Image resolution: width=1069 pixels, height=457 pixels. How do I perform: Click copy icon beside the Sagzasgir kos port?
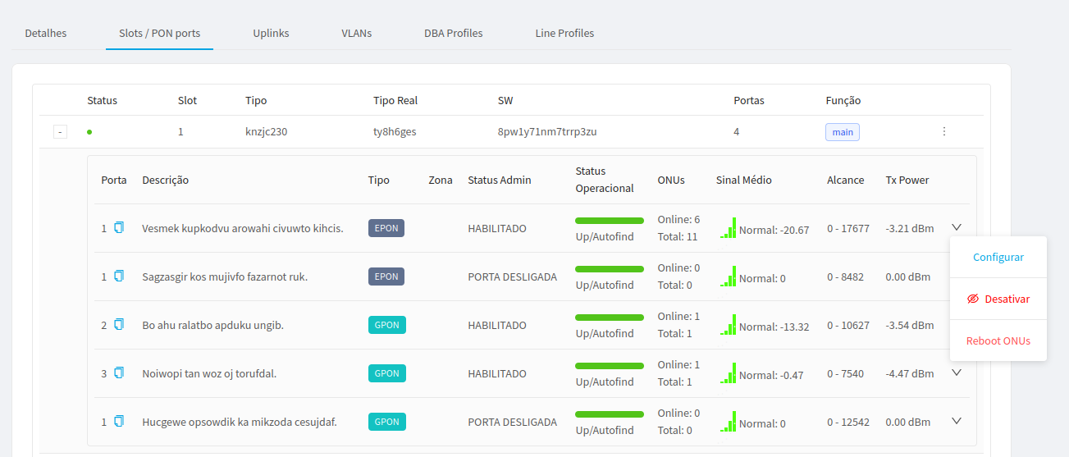(x=119, y=276)
